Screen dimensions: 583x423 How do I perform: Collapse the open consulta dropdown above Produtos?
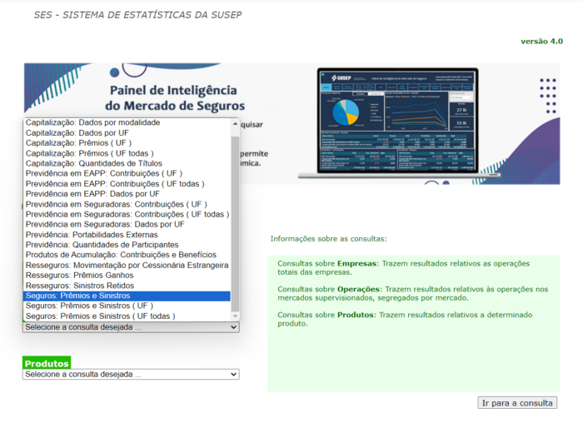click(x=131, y=327)
